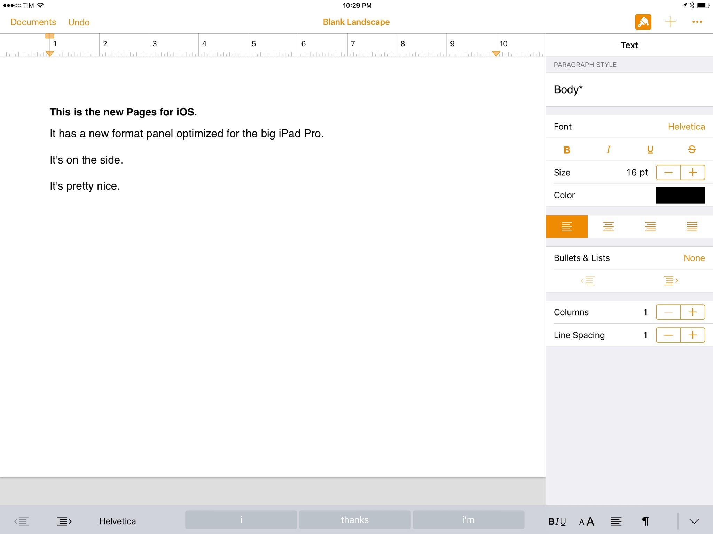
Task: Select the right margin ruler marker
Action: tap(496, 54)
